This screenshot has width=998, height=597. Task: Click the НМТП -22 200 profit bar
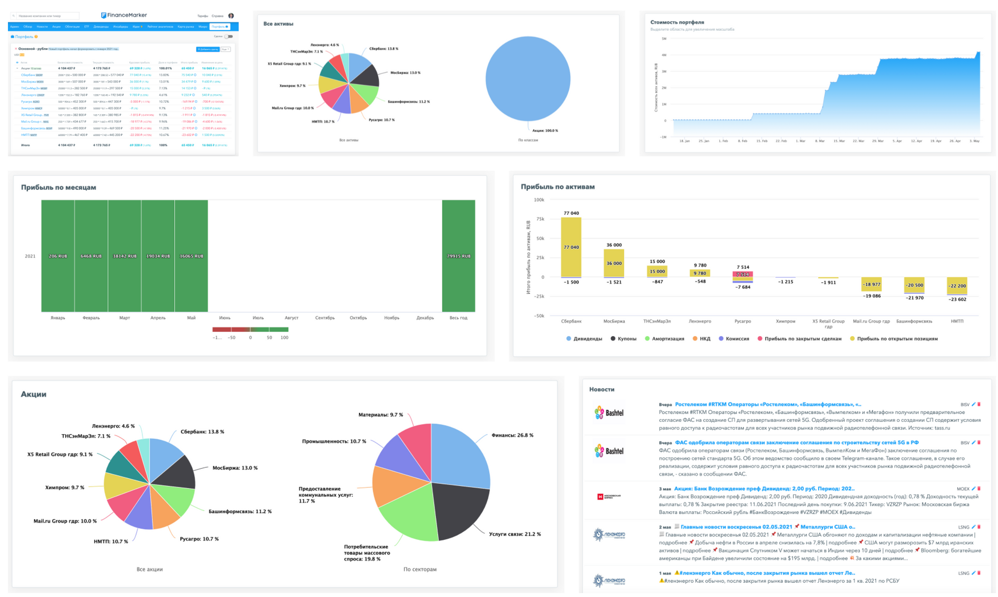point(957,286)
